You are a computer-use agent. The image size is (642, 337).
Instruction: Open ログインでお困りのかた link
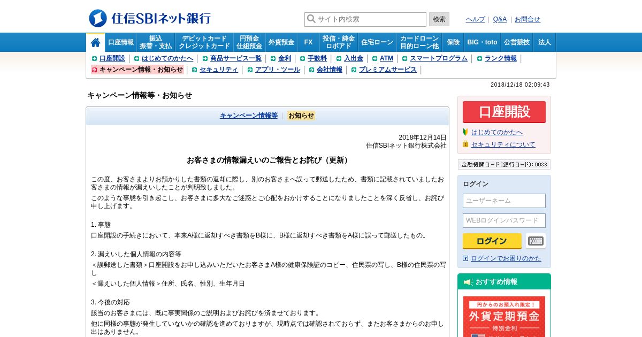click(x=506, y=258)
